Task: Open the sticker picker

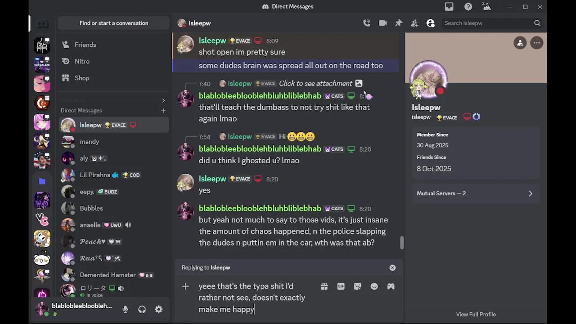Action: pos(357,286)
